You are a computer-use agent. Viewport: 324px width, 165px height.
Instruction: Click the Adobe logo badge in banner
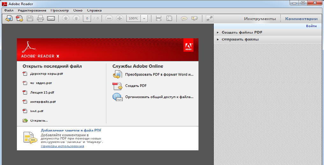click(x=189, y=45)
